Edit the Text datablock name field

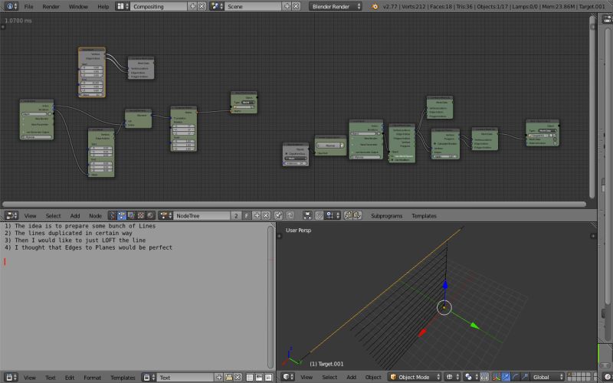click(x=185, y=377)
